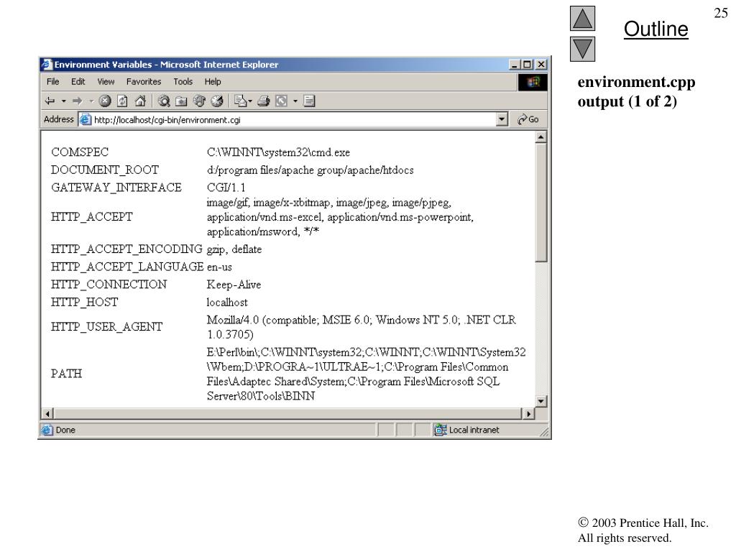Minimize the Internet Explorer window

515,64
